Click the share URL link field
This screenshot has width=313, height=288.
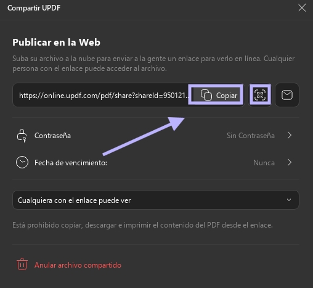tap(104, 95)
